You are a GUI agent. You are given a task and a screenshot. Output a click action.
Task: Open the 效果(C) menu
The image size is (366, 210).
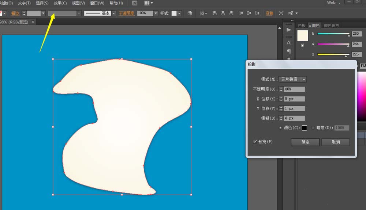coord(60,3)
